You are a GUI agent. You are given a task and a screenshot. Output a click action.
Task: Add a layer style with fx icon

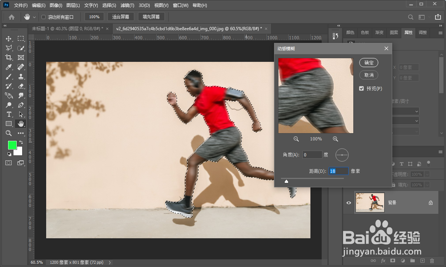(x=383, y=260)
